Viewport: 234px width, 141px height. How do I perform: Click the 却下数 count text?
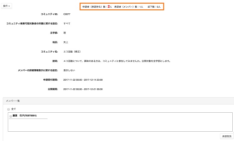tap(154, 7)
